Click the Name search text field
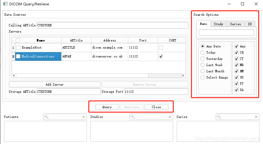The image size is (263, 144). click(x=226, y=33)
